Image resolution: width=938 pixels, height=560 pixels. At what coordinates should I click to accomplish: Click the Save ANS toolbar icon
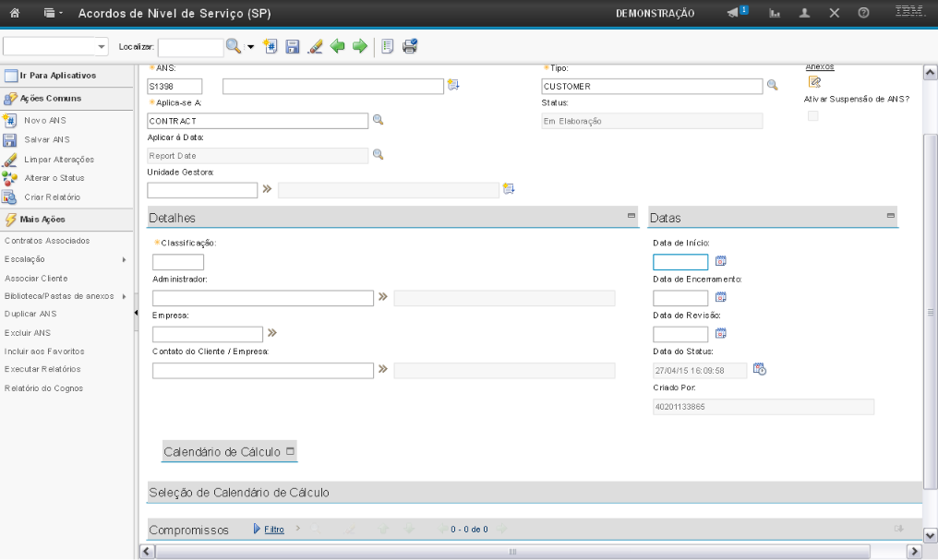(x=293, y=46)
